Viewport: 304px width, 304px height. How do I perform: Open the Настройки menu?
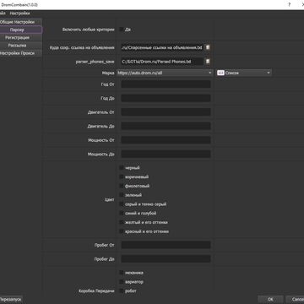pyautogui.click(x=19, y=14)
